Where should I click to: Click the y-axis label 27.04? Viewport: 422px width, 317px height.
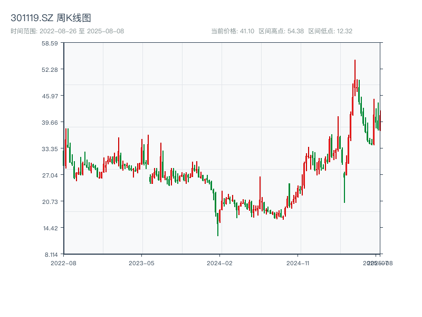click(50, 175)
